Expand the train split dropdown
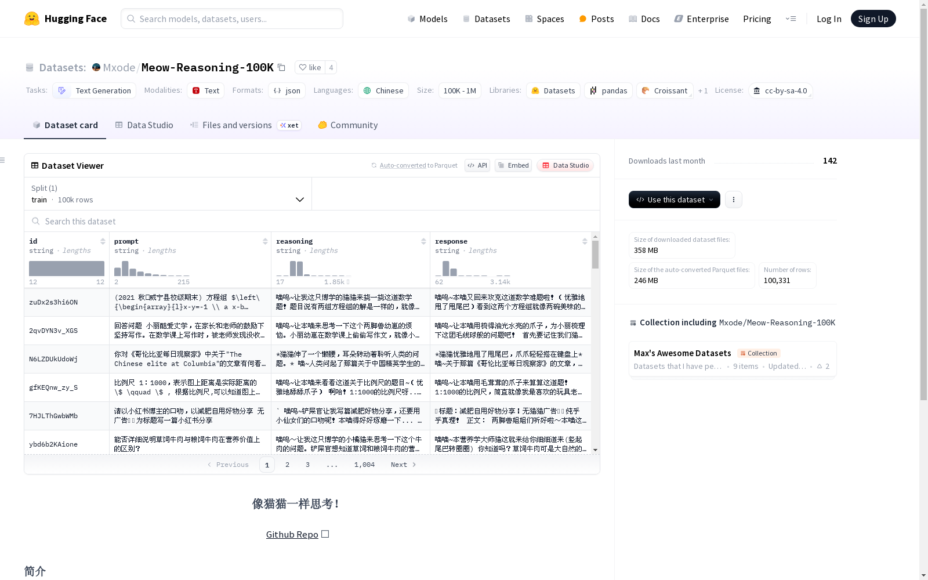Image resolution: width=928 pixels, height=580 pixels. (168, 194)
